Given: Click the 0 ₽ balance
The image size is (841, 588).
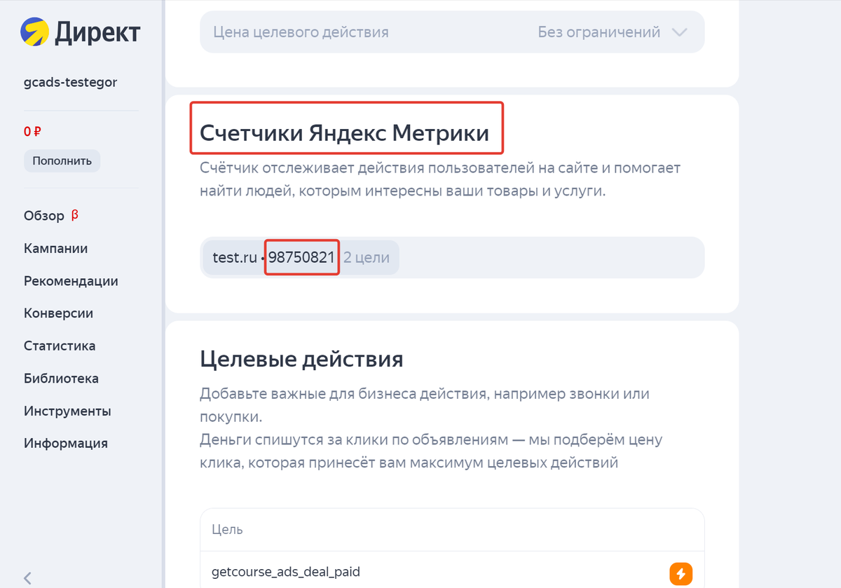Looking at the screenshot, I should click(x=32, y=131).
